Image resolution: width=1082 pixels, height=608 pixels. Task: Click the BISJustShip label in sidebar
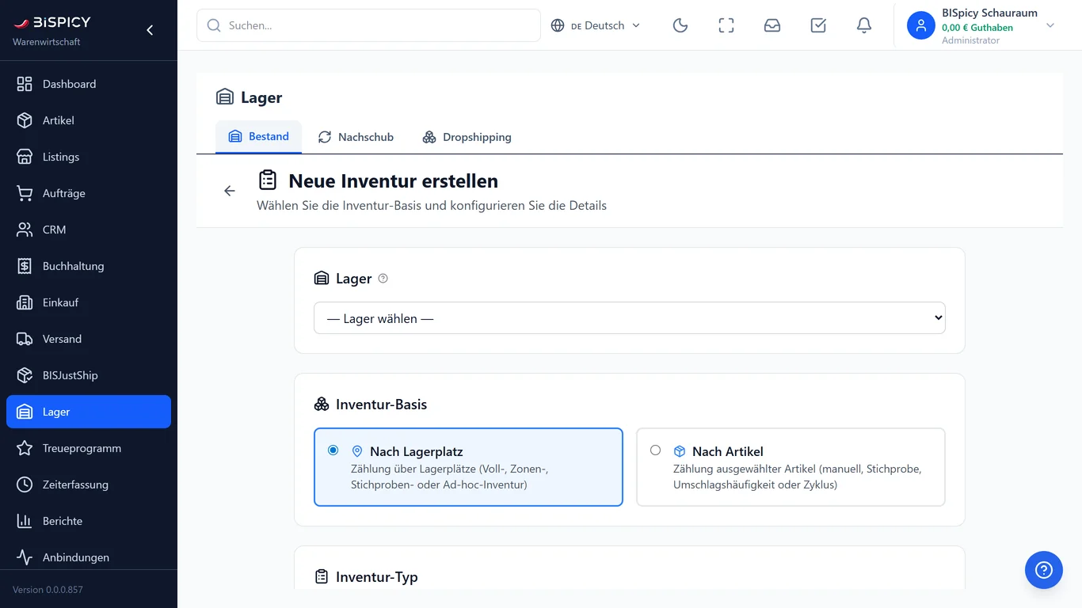70,375
